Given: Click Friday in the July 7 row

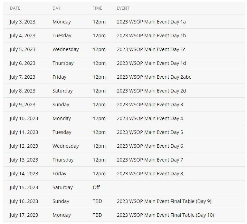Looking at the screenshot, I should (x=59, y=77).
